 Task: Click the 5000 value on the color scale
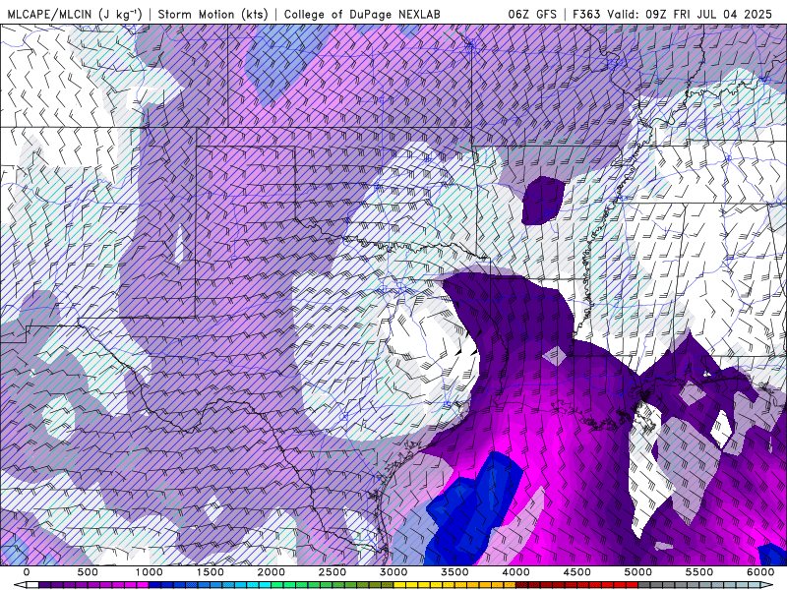pyautogui.click(x=637, y=572)
